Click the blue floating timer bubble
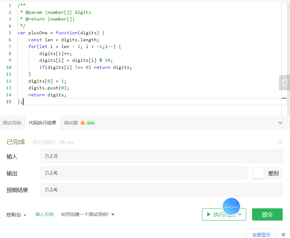The image size is (290, 238). click(231, 206)
